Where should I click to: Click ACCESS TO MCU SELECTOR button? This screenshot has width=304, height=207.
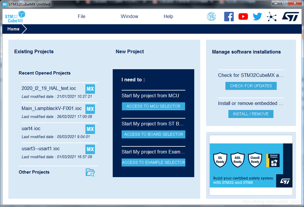153,106
